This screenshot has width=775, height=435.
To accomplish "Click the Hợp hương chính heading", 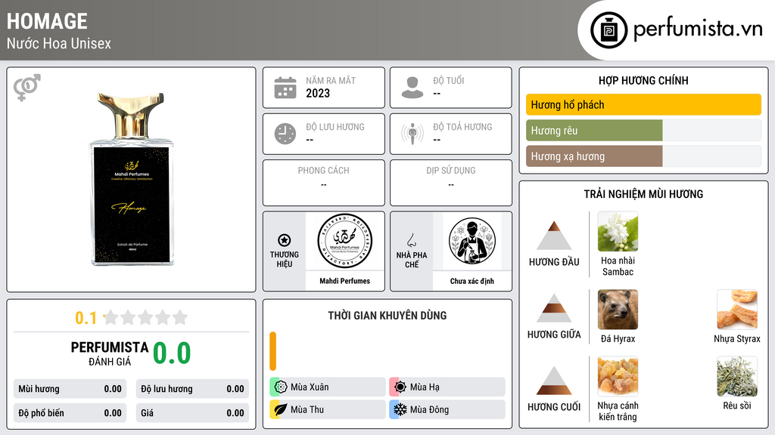I will click(x=643, y=80).
